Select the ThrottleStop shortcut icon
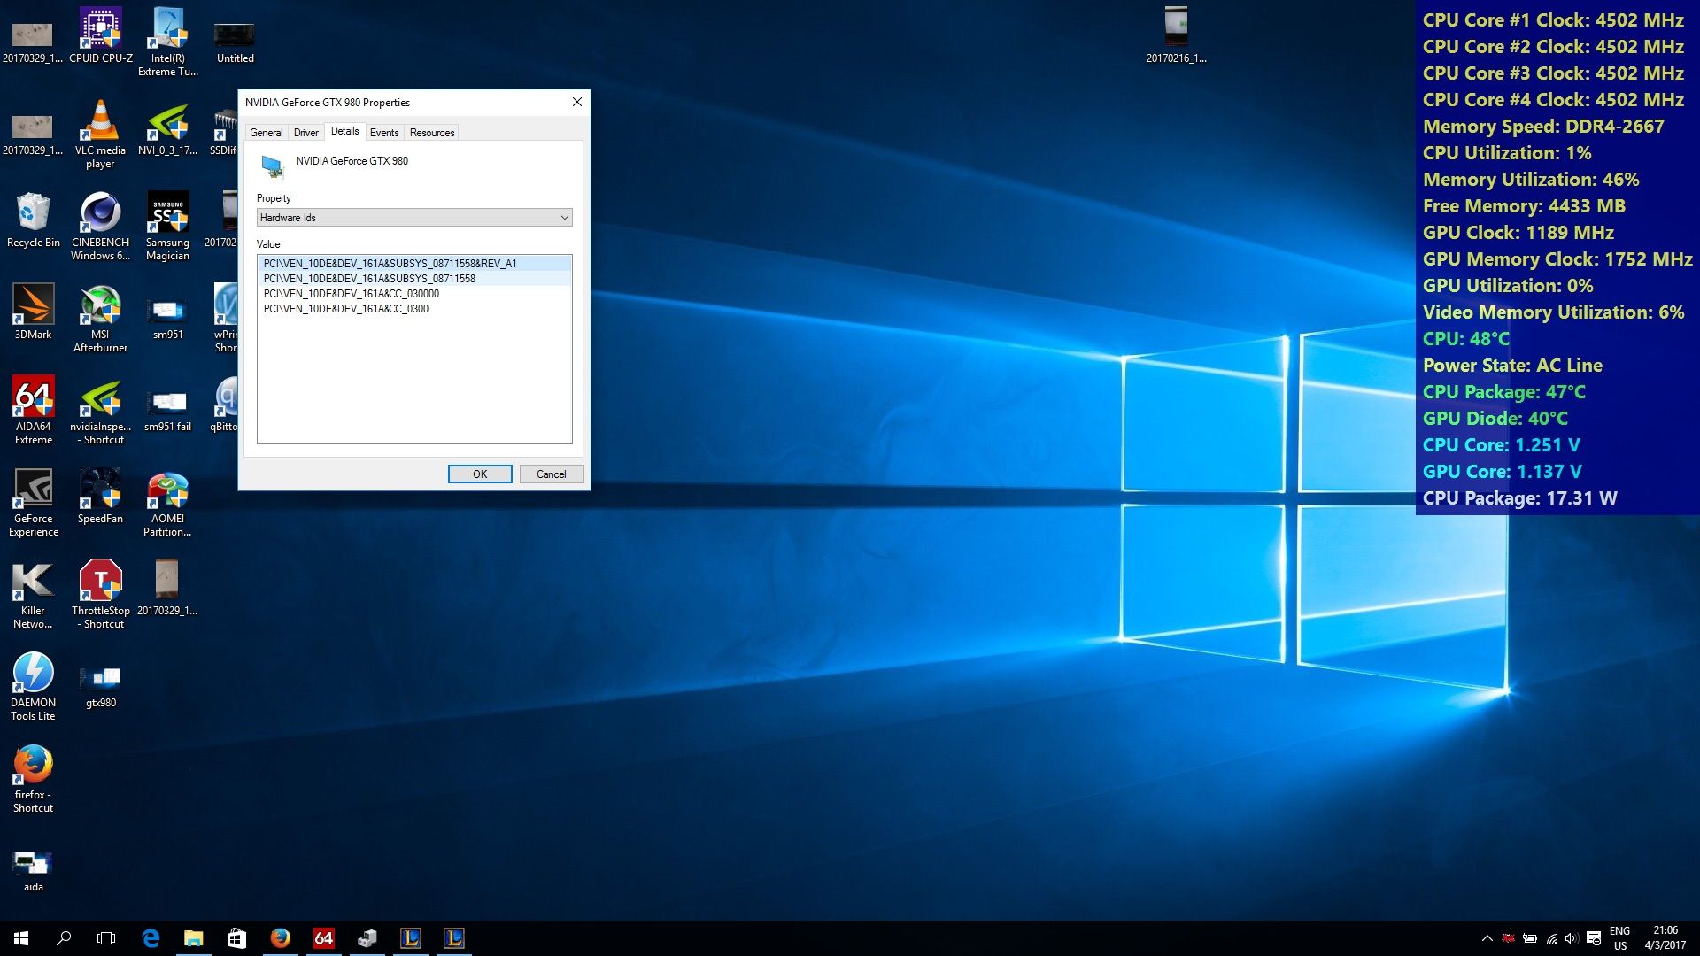This screenshot has width=1700, height=956. (x=100, y=582)
